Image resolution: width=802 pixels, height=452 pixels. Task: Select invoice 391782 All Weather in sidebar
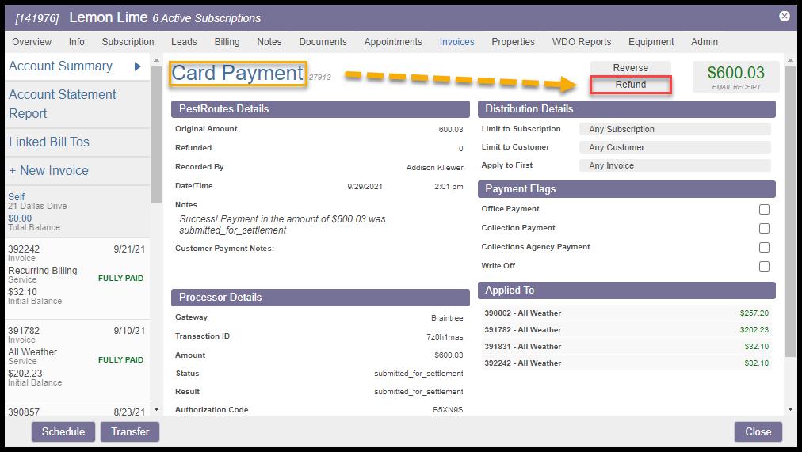[x=75, y=356]
